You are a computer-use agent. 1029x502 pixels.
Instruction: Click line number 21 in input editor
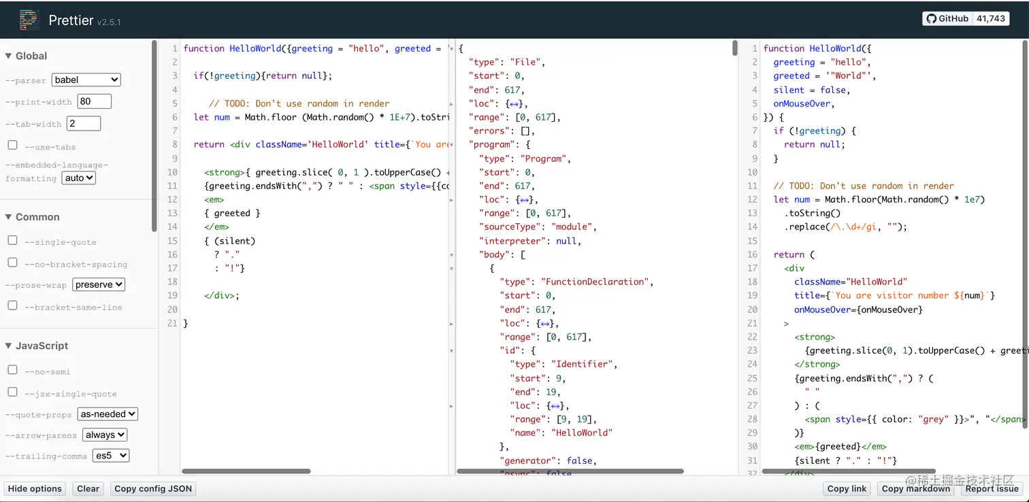172,323
